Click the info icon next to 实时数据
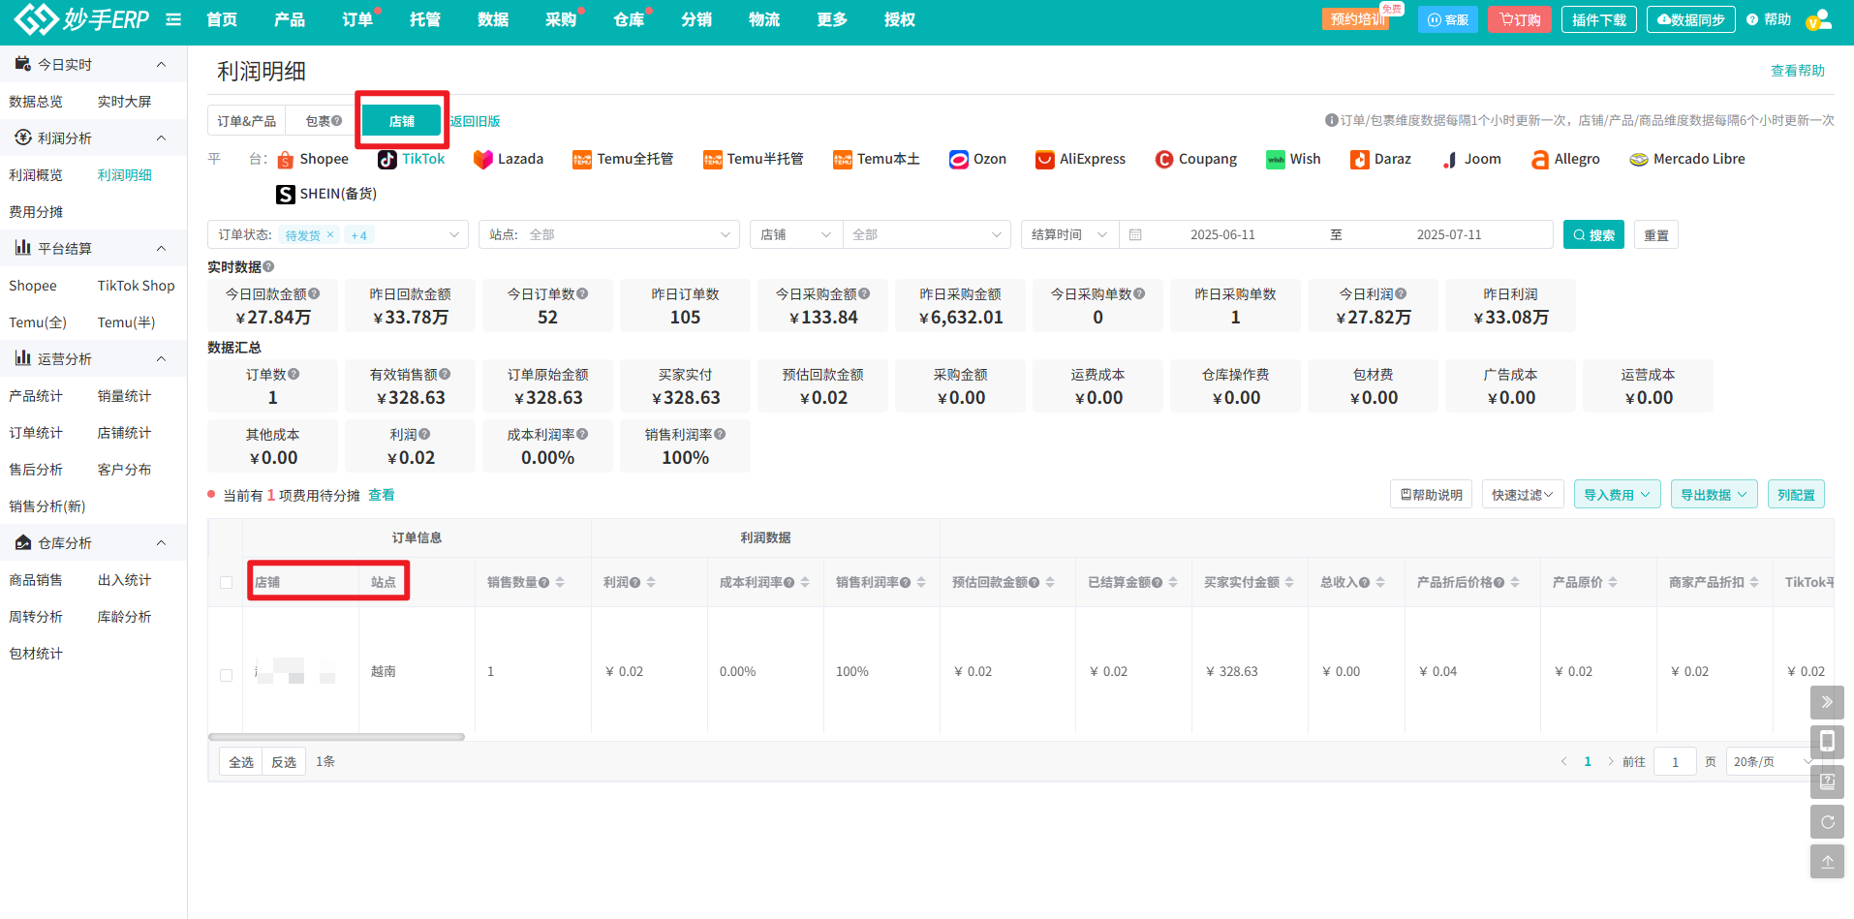1854x919 pixels. [x=268, y=266]
